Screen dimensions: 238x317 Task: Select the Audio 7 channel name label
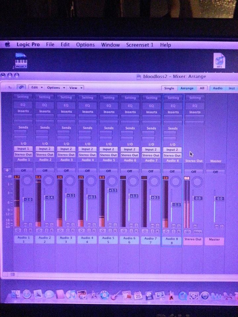(x=150, y=240)
